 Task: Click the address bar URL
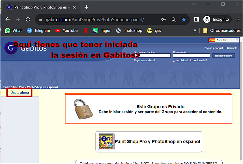pyautogui.click(x=95, y=20)
